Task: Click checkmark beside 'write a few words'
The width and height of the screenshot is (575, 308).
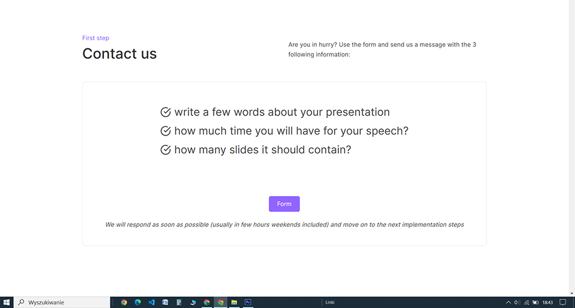Action: click(166, 112)
